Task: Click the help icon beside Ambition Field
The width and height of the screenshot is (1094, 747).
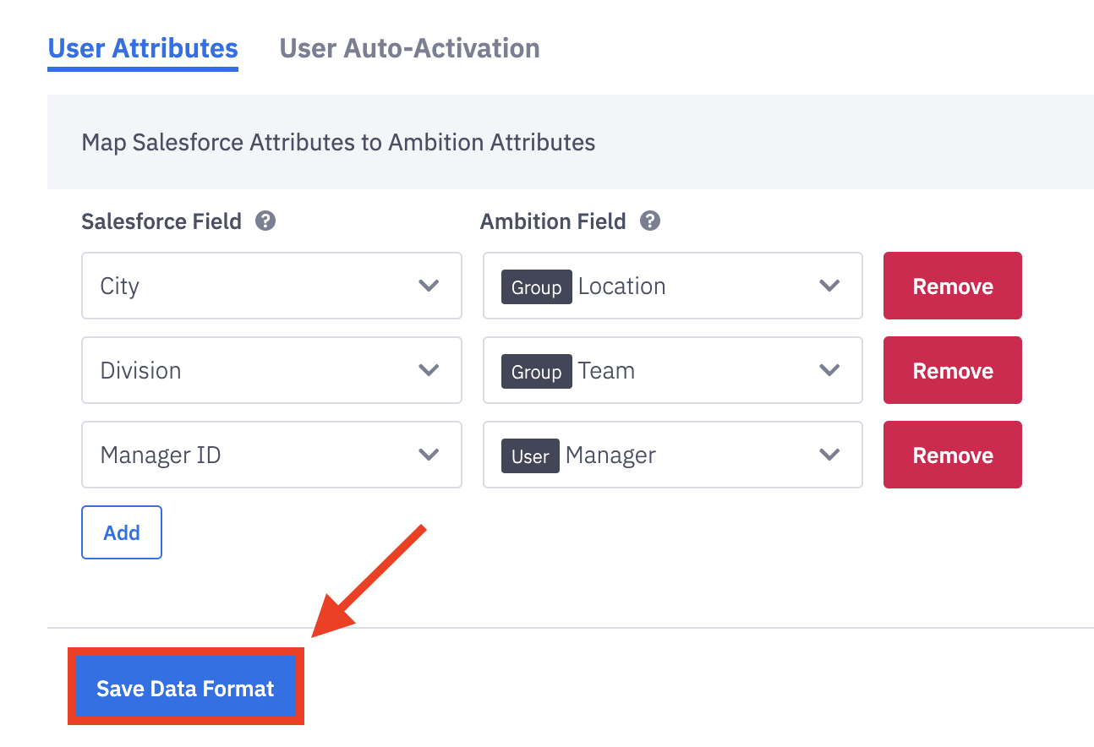Action: (649, 221)
